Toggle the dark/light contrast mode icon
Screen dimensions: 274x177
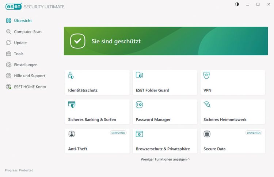[237, 4]
